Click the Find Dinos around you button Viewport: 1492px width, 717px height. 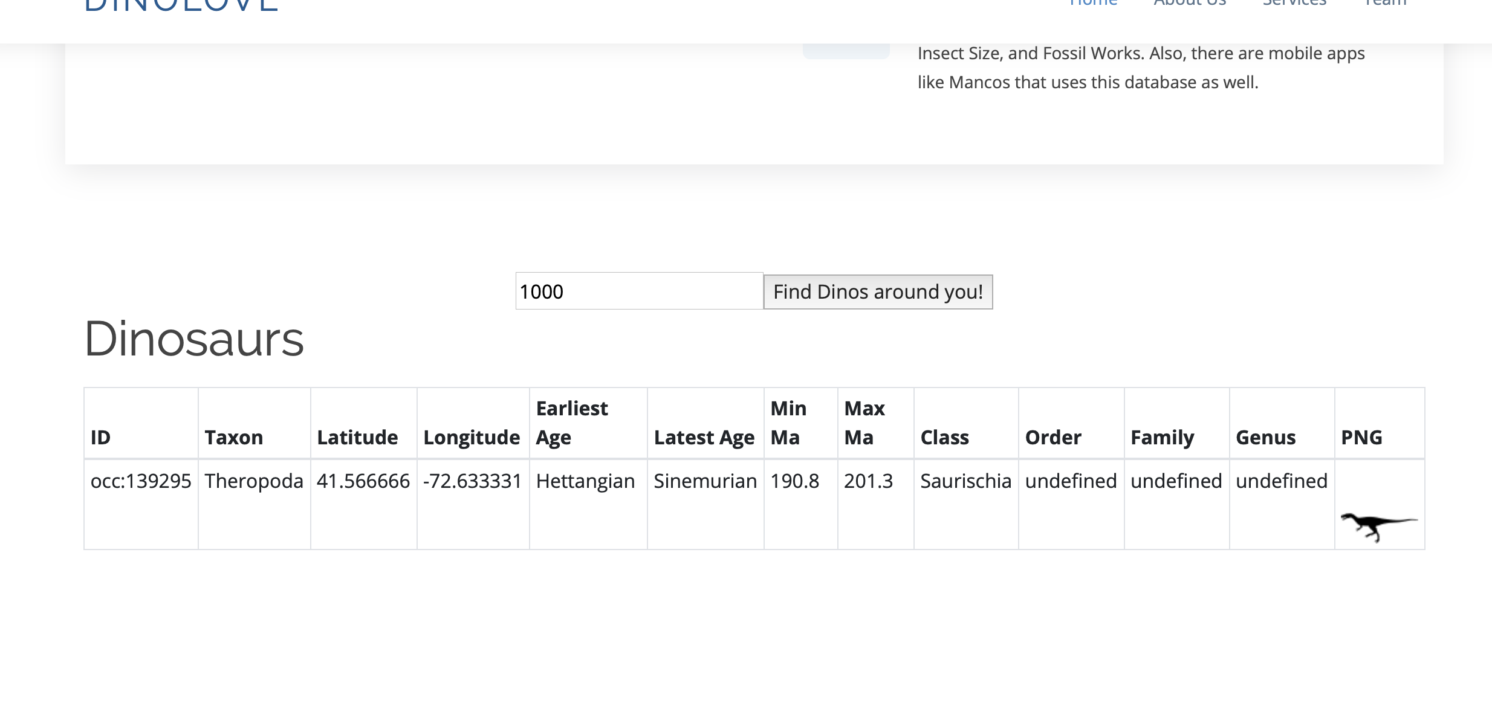877,292
